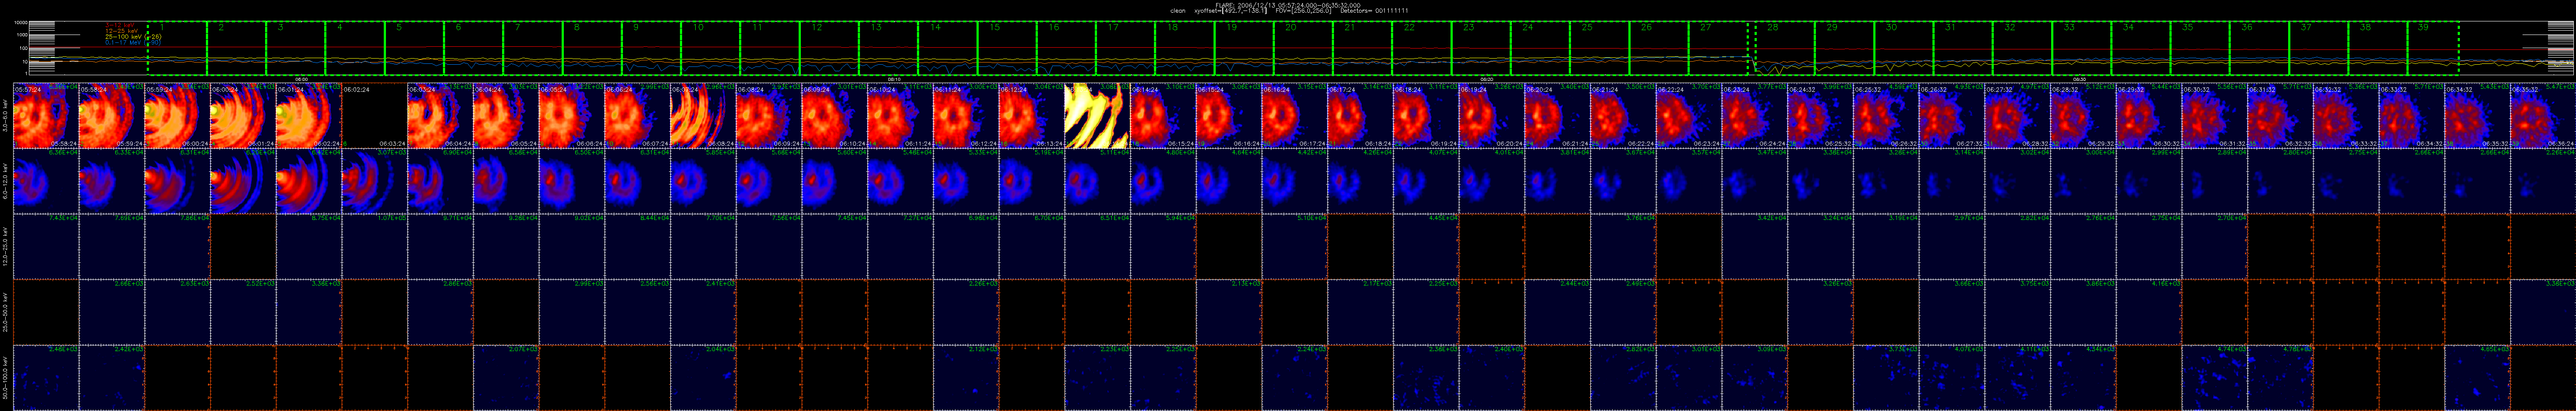Open the saturated yellow 06:13:24 image in the top row

tap(1097, 116)
